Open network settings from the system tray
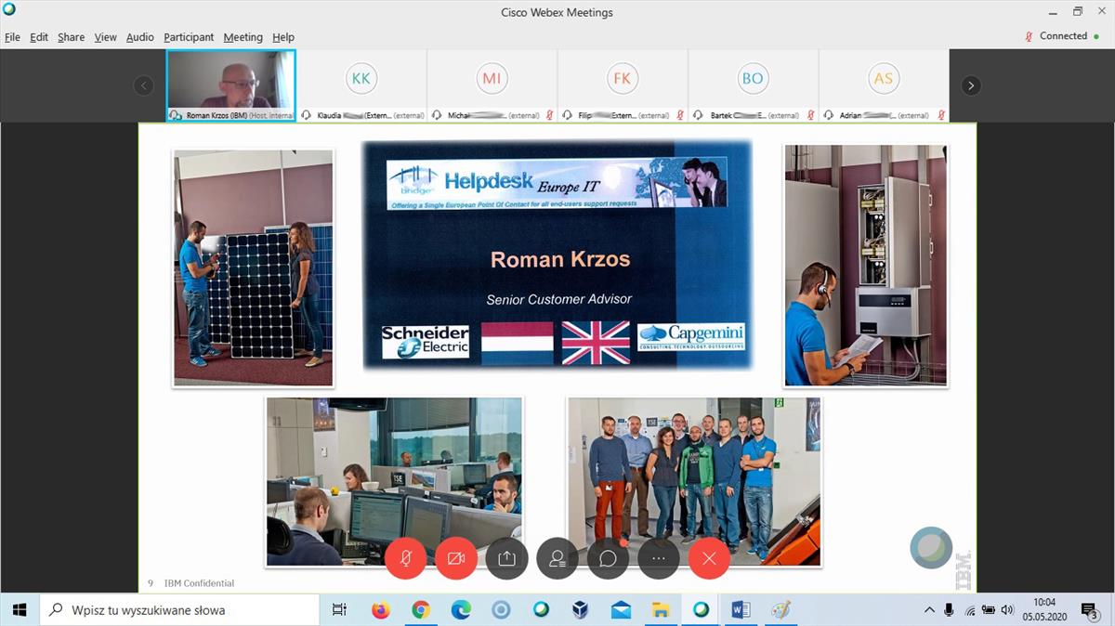Image resolution: width=1115 pixels, height=626 pixels. (x=969, y=610)
